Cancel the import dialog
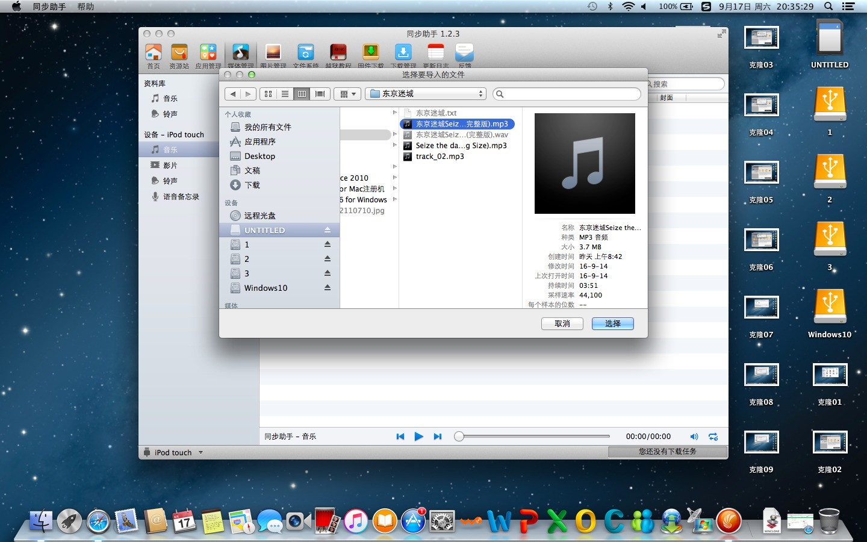Screen dimensions: 867x542 coord(562,323)
